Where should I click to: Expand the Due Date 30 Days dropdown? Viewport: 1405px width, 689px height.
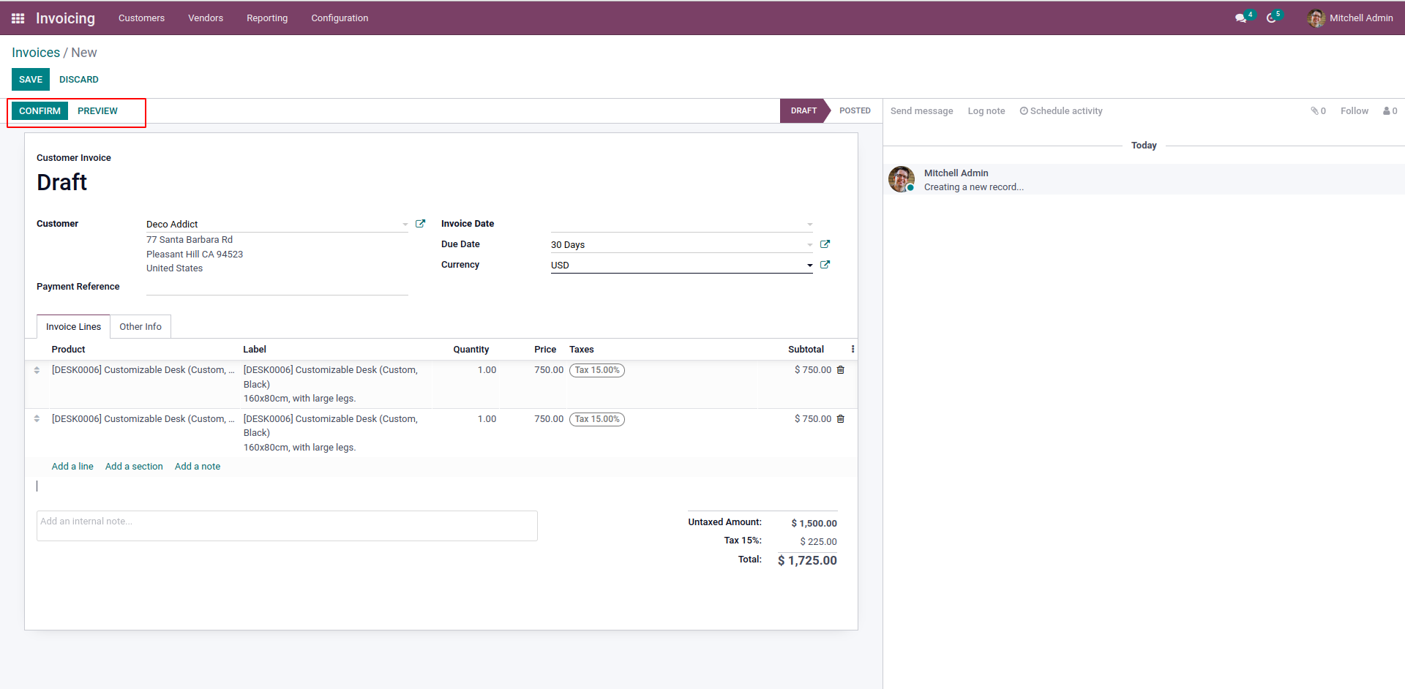point(809,245)
